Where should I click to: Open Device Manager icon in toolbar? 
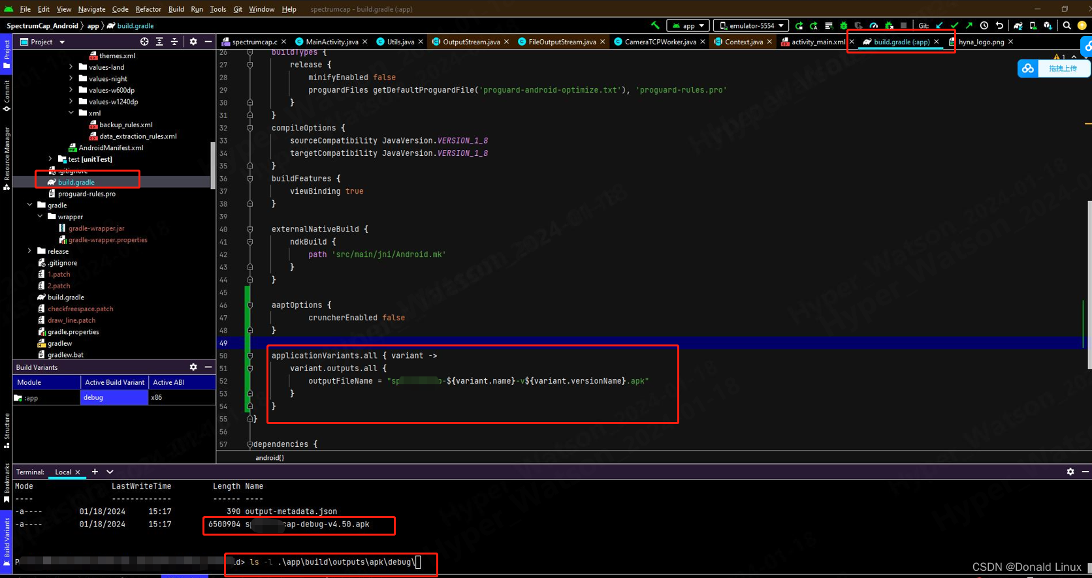pos(1033,25)
